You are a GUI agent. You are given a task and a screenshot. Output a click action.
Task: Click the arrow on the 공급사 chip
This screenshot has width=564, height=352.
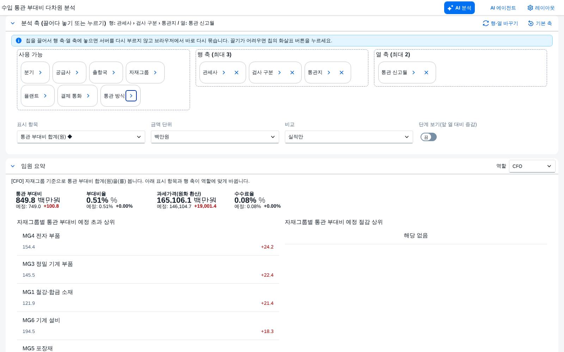coord(77,73)
